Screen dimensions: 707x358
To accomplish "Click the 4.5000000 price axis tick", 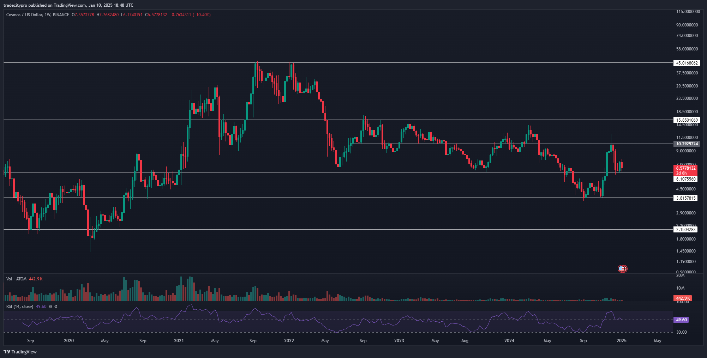I will click(686, 189).
